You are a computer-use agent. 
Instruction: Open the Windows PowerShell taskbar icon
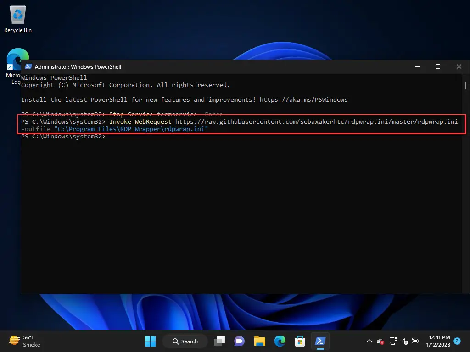[320, 341]
